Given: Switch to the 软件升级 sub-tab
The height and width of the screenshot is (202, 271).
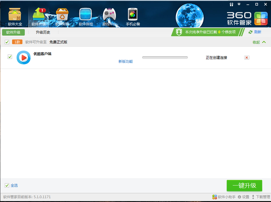Looking at the screenshot, I should [13, 32].
